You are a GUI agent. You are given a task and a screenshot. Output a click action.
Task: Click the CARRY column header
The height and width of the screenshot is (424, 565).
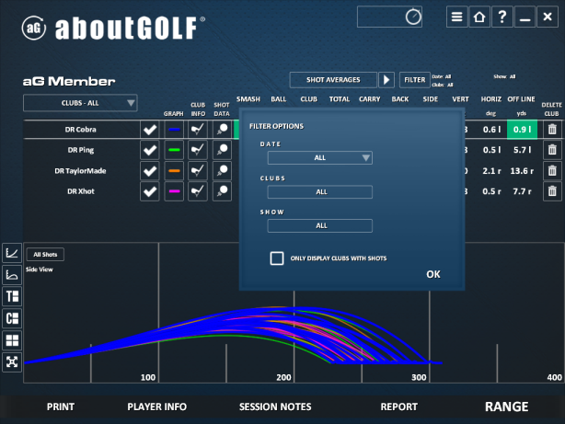[370, 99]
